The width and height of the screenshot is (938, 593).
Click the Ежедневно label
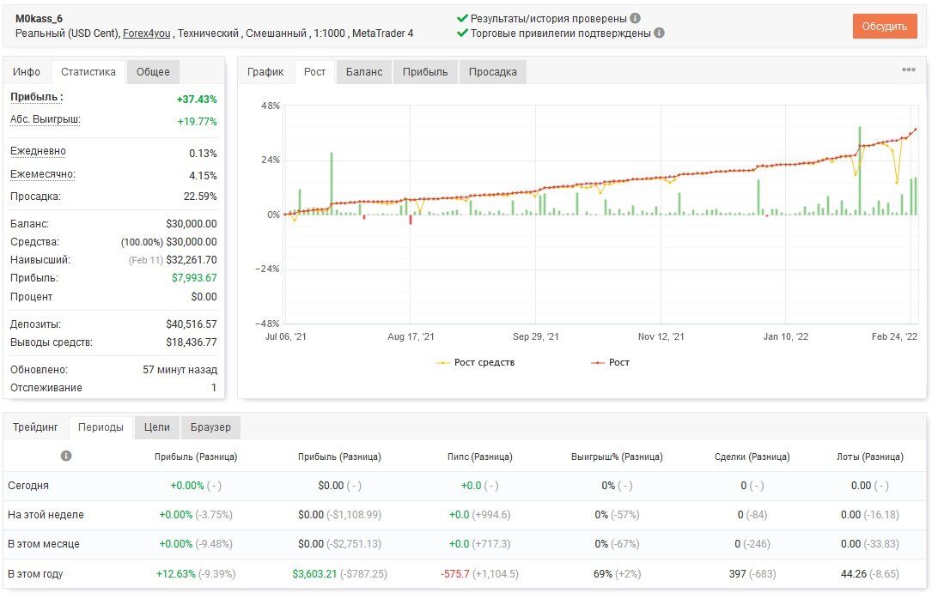[39, 151]
